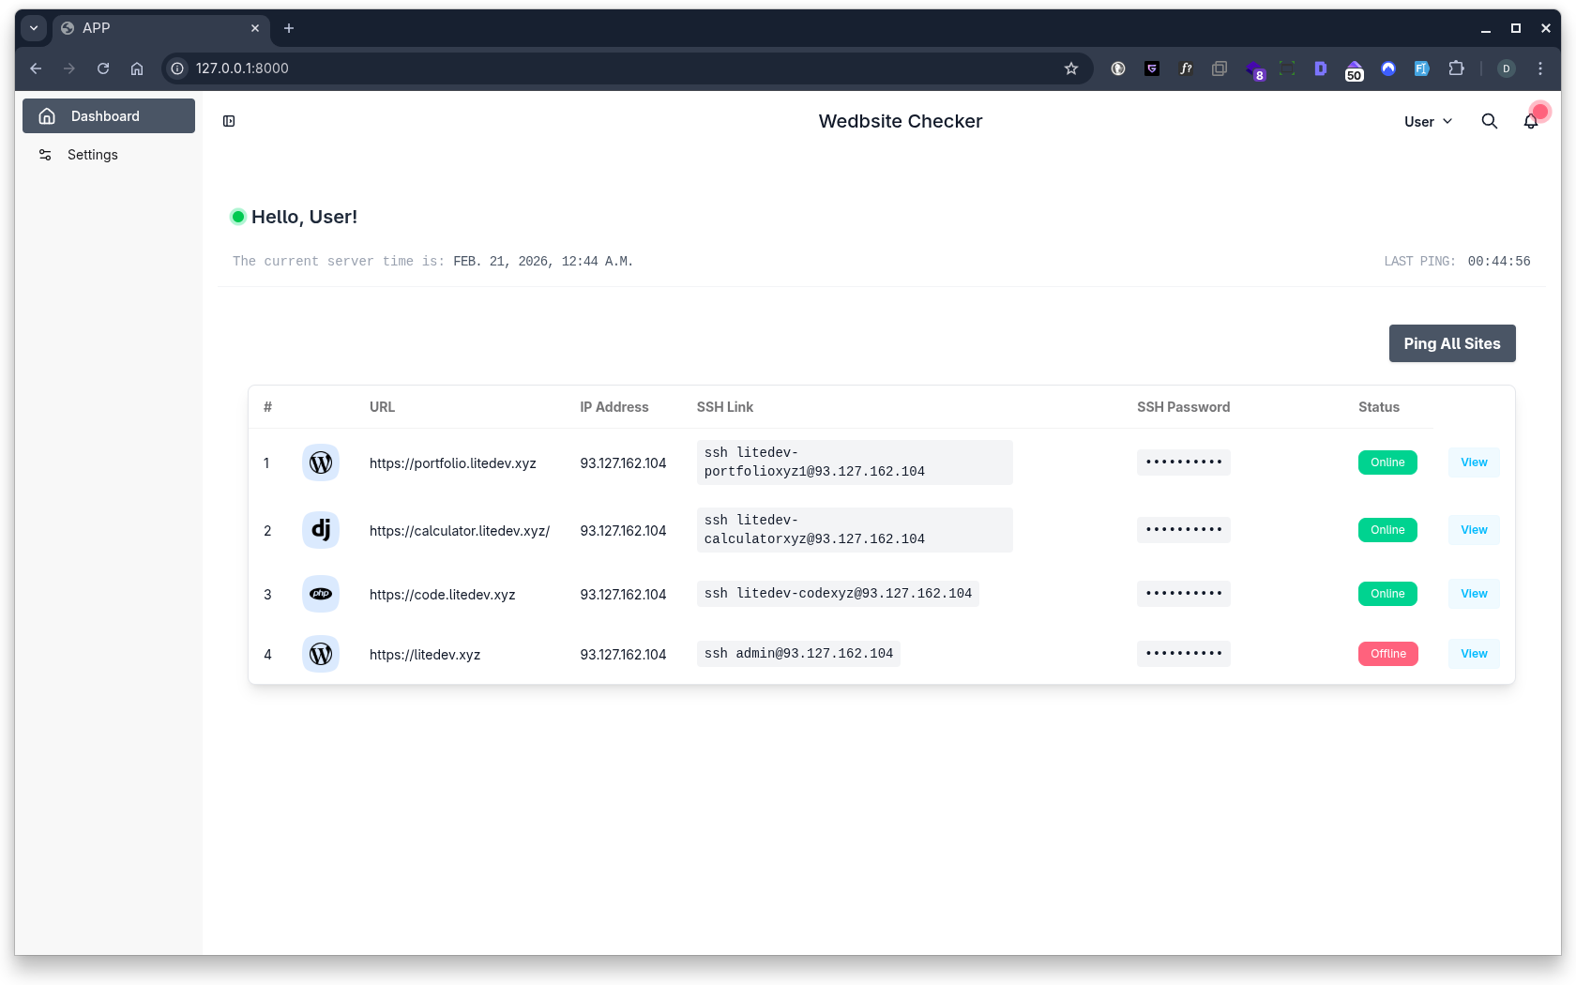Click the address bar showing 127.0.0.1:8000
The height and width of the screenshot is (985, 1576).
610,68
